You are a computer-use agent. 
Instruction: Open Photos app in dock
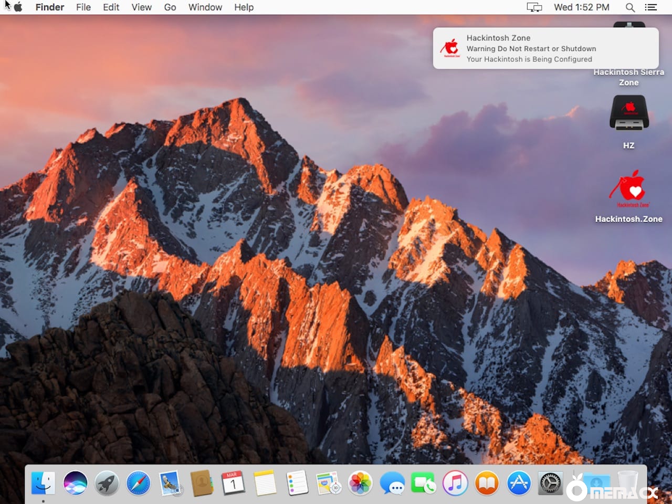tap(361, 483)
